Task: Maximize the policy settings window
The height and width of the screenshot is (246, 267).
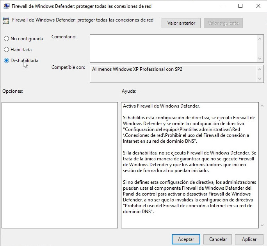Action: [240, 6]
